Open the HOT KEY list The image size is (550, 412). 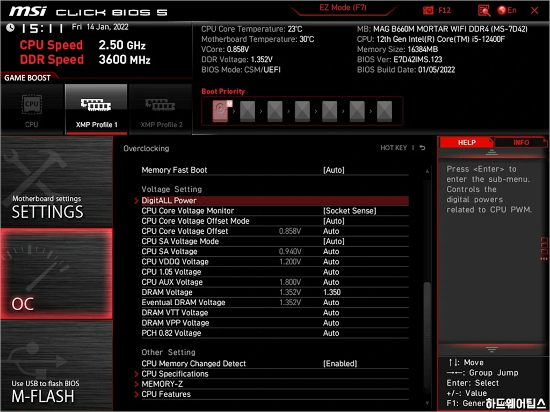(394, 148)
